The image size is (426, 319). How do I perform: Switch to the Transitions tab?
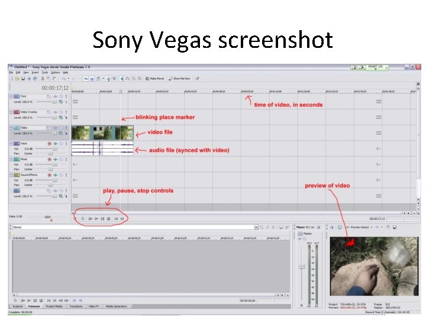pyautogui.click(x=76, y=306)
